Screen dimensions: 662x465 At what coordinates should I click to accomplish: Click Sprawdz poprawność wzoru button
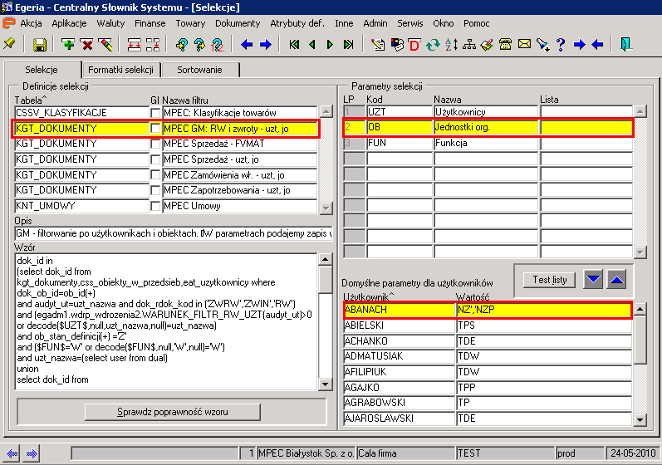[x=173, y=412]
